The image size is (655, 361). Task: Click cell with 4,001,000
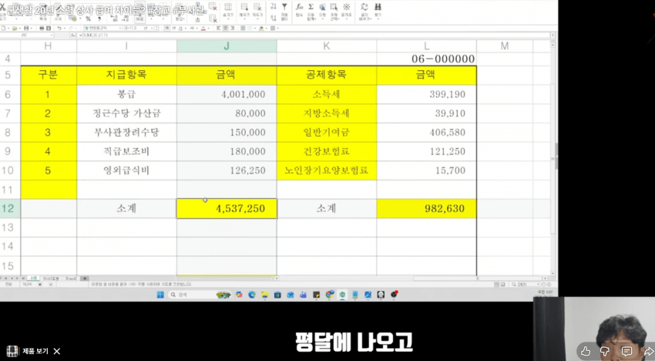click(227, 95)
